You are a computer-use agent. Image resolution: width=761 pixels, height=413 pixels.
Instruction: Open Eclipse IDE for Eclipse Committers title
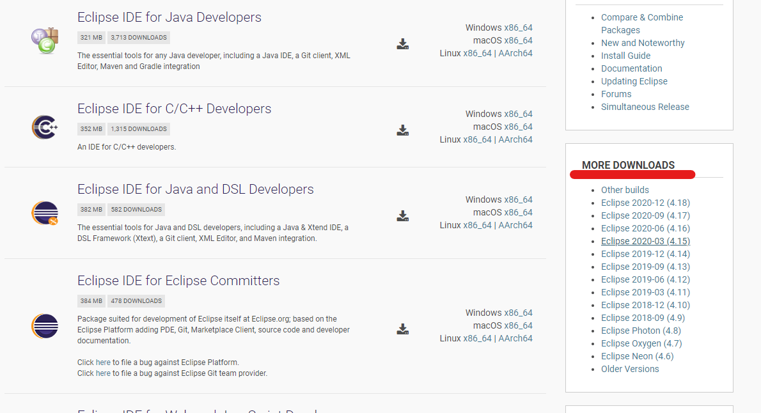178,281
